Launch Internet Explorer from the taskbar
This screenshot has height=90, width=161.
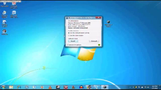tap(19, 87)
